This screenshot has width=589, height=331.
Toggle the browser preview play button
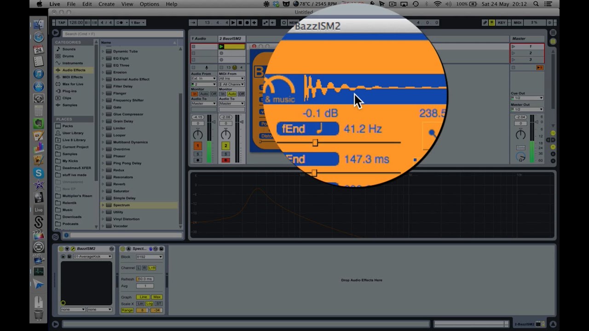click(55, 33)
